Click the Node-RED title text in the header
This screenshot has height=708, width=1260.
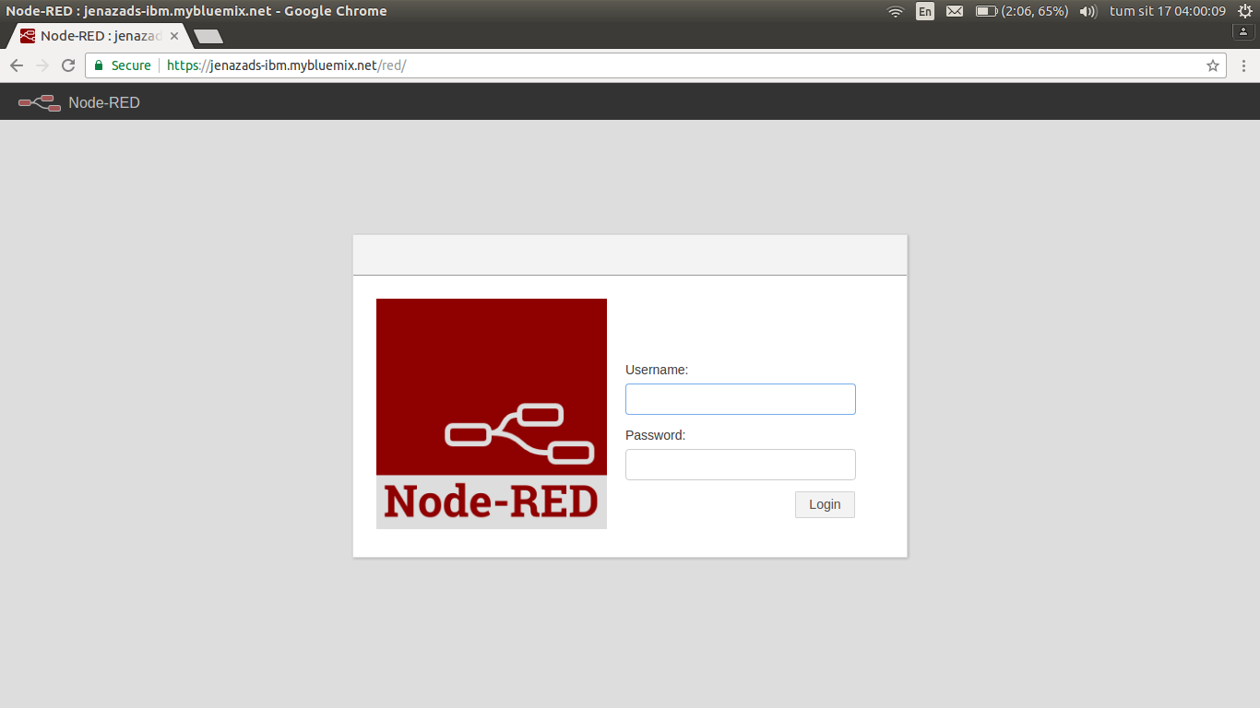pyautogui.click(x=104, y=103)
